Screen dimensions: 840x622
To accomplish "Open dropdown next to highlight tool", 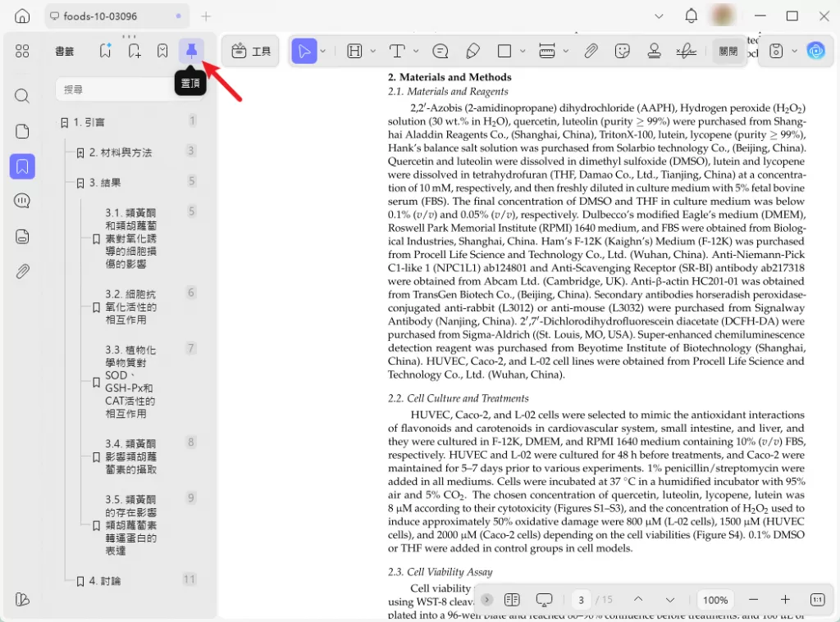I will pyautogui.click(x=373, y=51).
